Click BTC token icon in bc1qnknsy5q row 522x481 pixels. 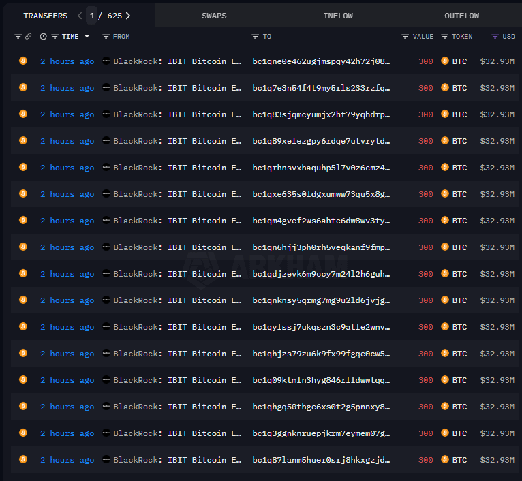coord(445,300)
